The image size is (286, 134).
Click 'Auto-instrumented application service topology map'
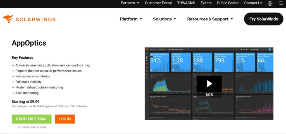(x=53, y=65)
